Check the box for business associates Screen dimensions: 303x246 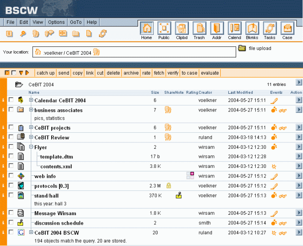coord(11,110)
